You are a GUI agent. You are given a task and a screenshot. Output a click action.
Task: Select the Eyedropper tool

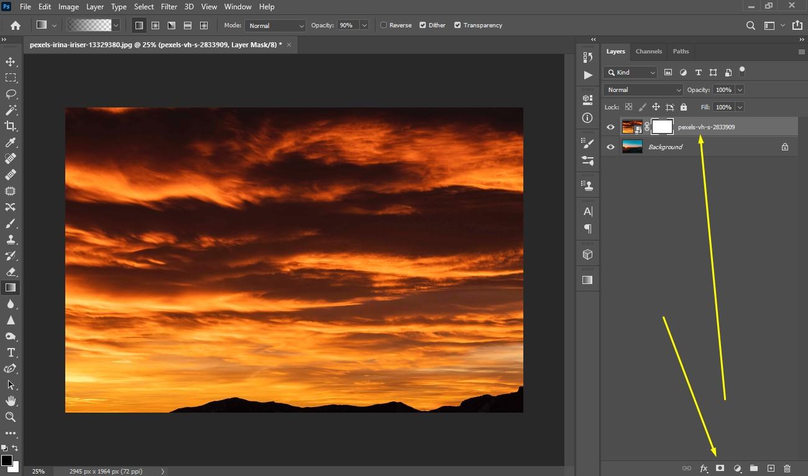(11, 142)
